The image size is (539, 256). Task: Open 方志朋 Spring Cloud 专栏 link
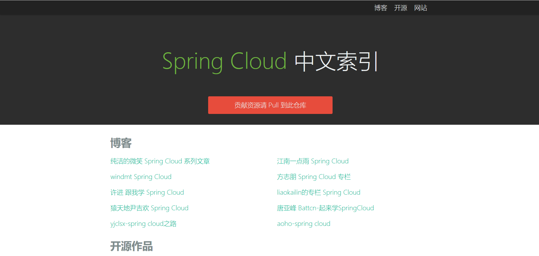click(x=314, y=177)
